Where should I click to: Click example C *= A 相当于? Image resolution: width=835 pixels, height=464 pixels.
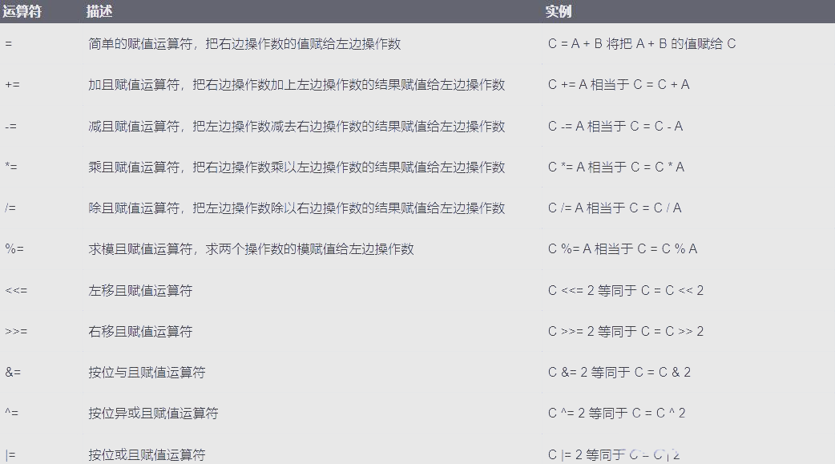click(x=616, y=167)
